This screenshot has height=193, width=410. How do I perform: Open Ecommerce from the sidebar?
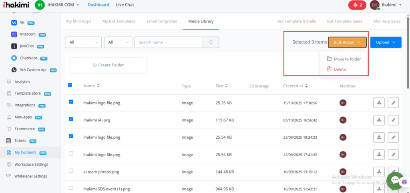24,129
